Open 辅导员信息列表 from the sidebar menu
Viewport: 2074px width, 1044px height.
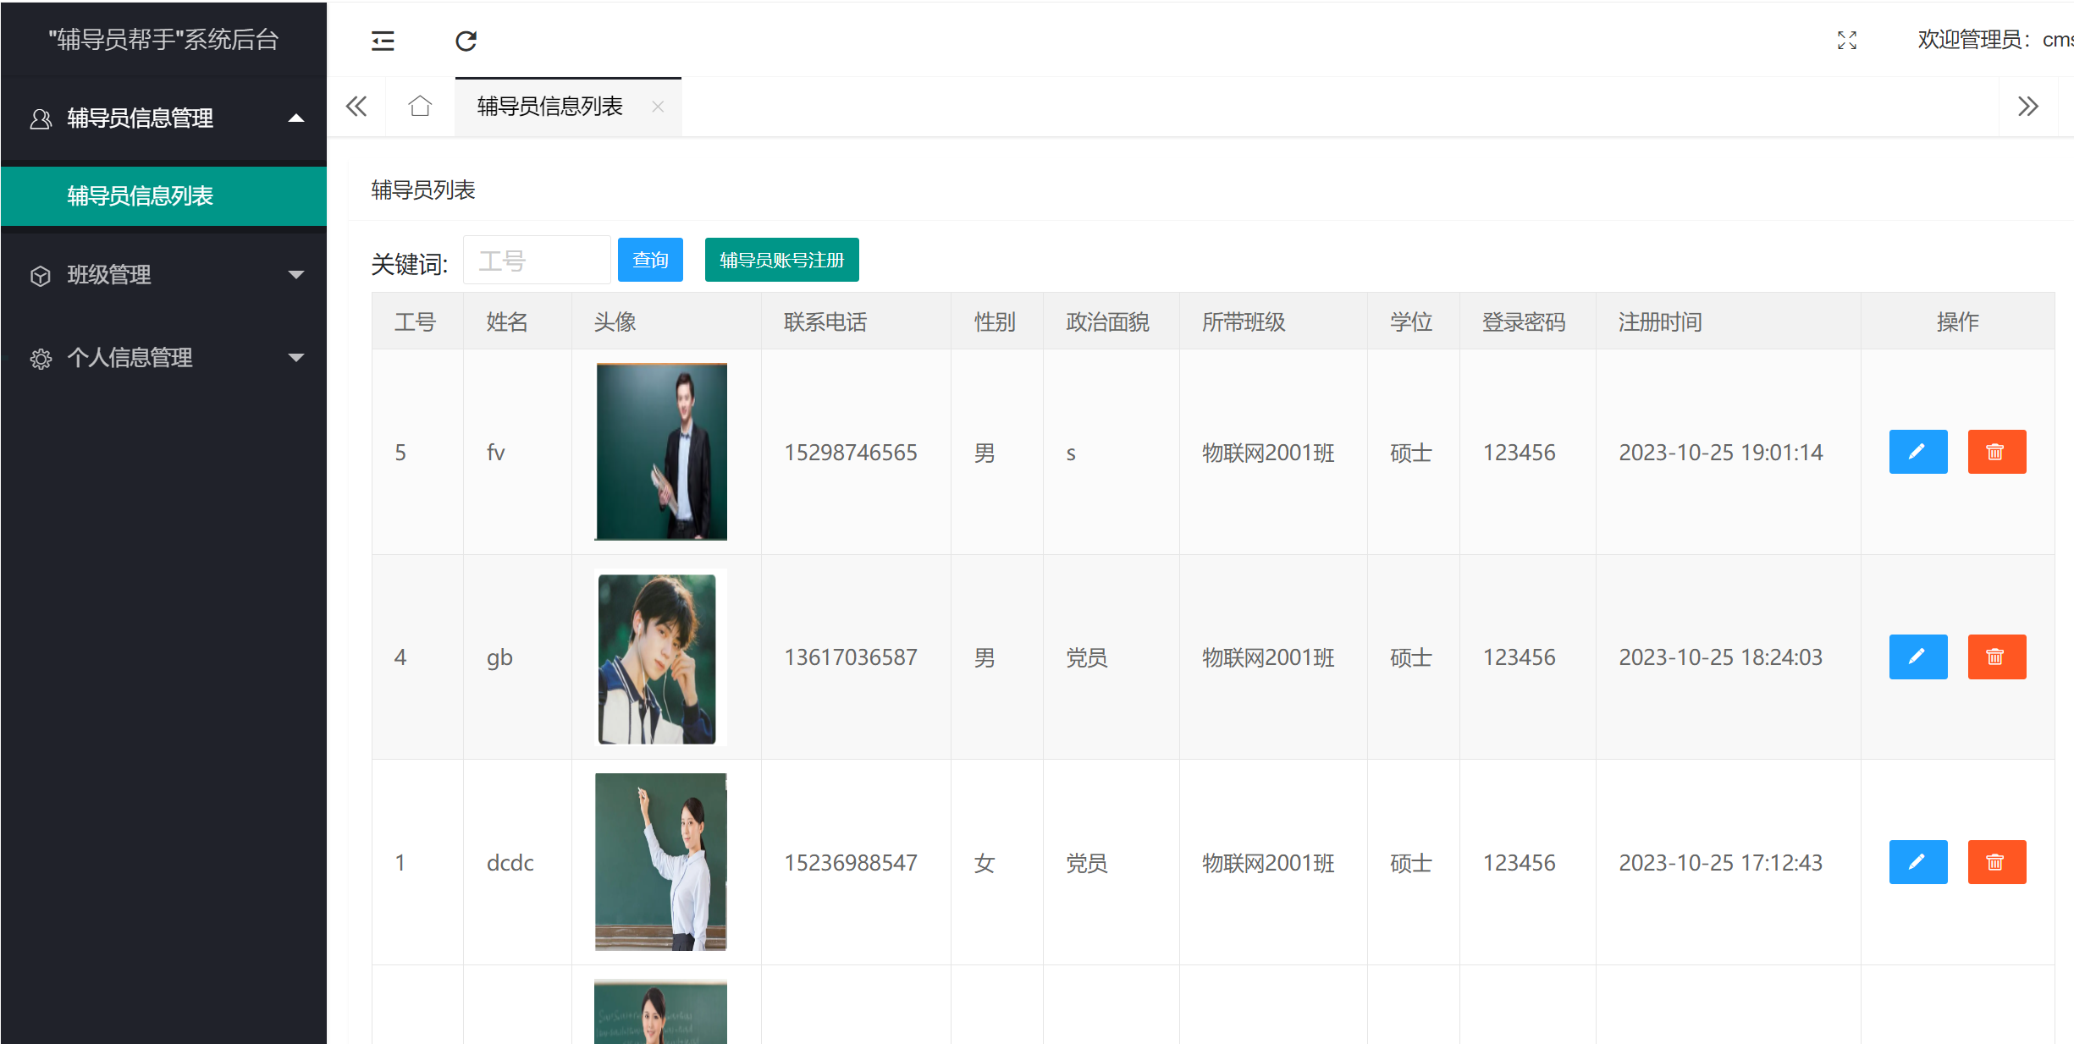click(x=141, y=195)
